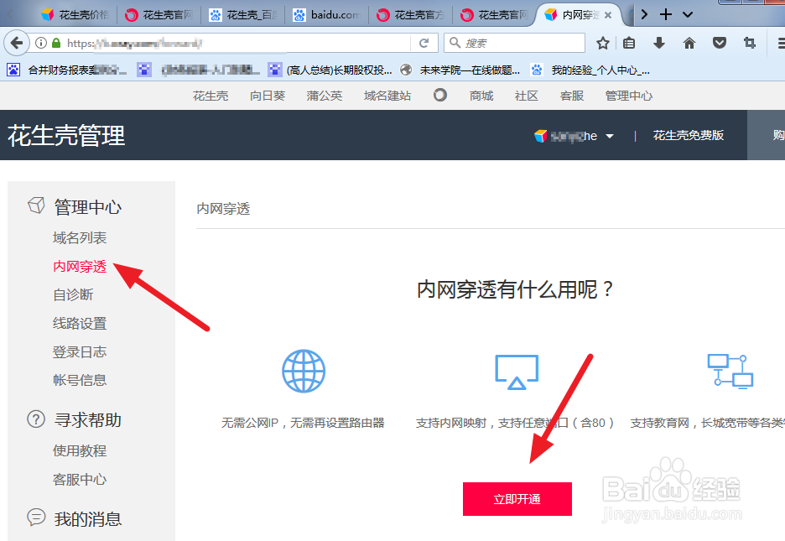Click the colorful account logo icon in header
The height and width of the screenshot is (541, 785).
[x=541, y=136]
